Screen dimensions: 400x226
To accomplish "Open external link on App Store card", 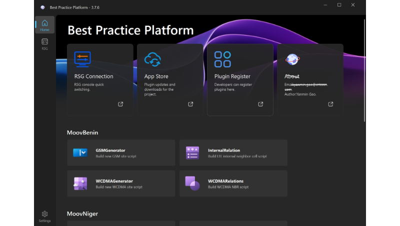I will (x=190, y=104).
